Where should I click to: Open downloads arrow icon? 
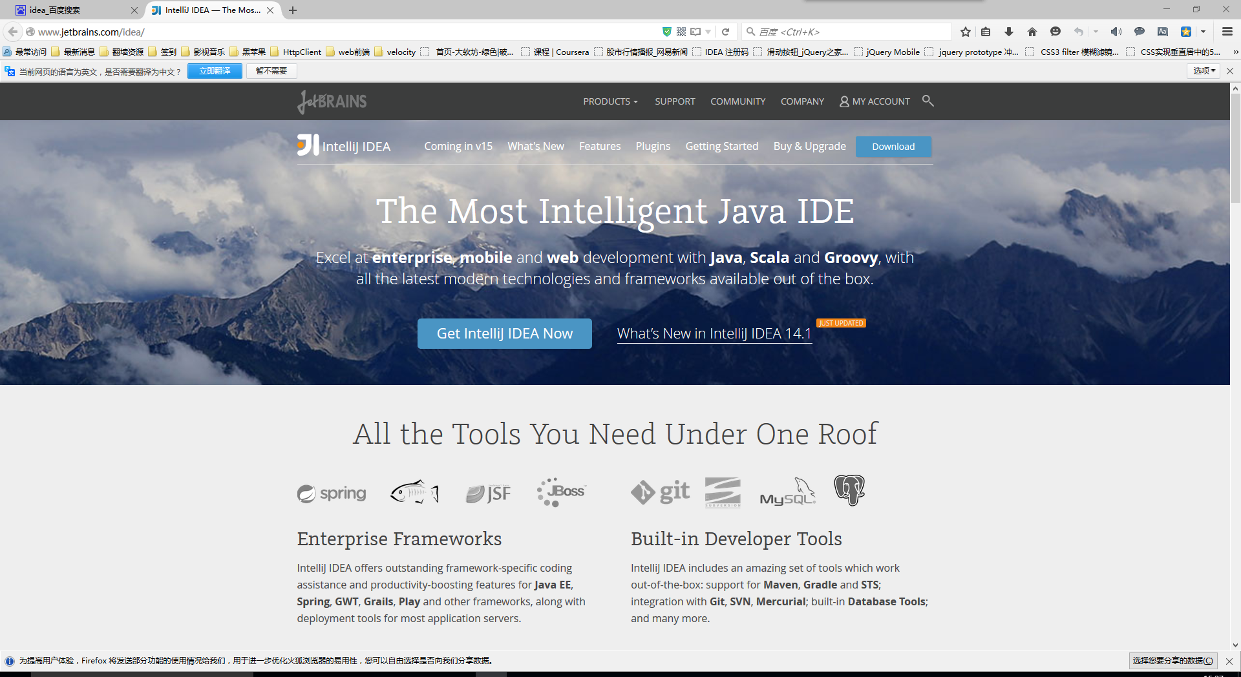(1009, 32)
